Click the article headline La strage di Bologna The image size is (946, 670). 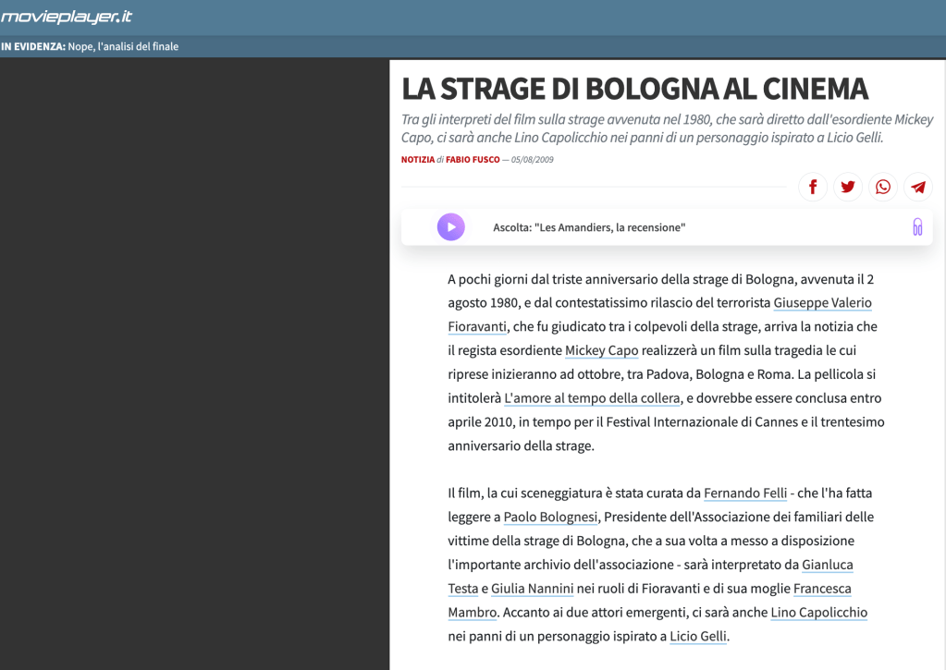[x=634, y=89]
